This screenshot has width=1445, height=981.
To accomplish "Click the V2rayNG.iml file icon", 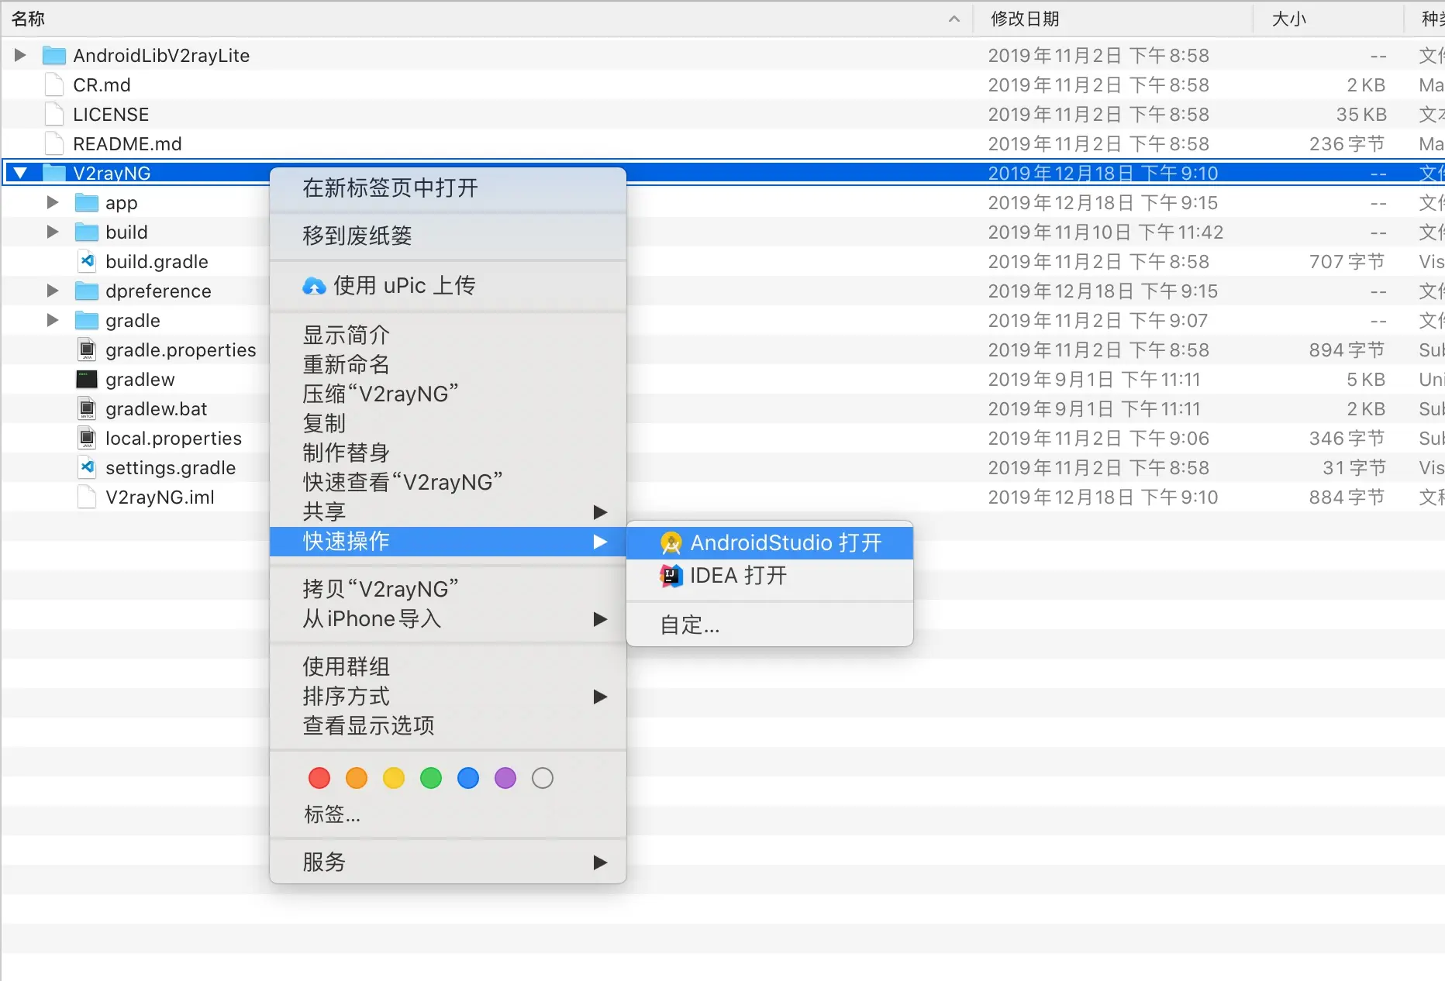I will pyautogui.click(x=87, y=497).
